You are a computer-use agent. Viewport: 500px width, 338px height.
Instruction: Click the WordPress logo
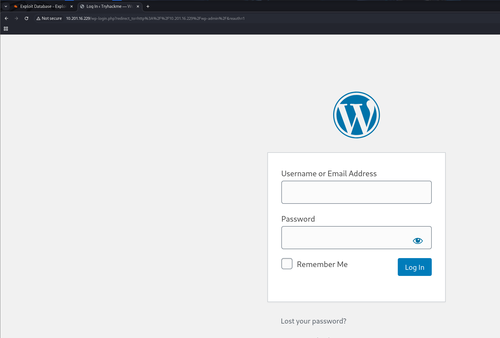click(x=357, y=115)
